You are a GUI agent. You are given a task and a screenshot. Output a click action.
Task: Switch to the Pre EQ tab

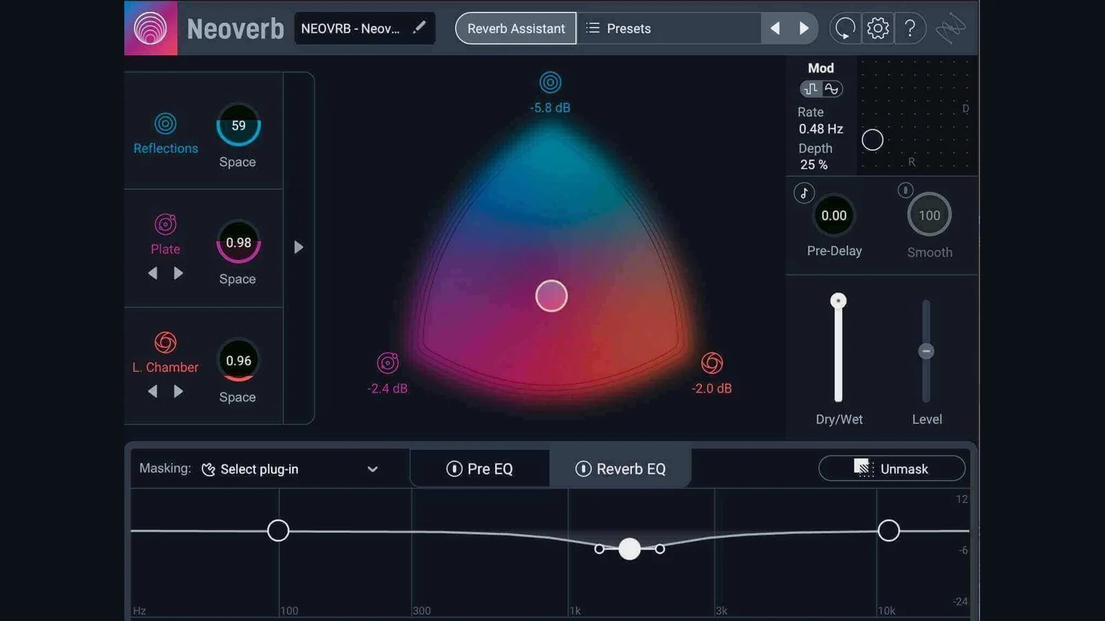(x=480, y=469)
